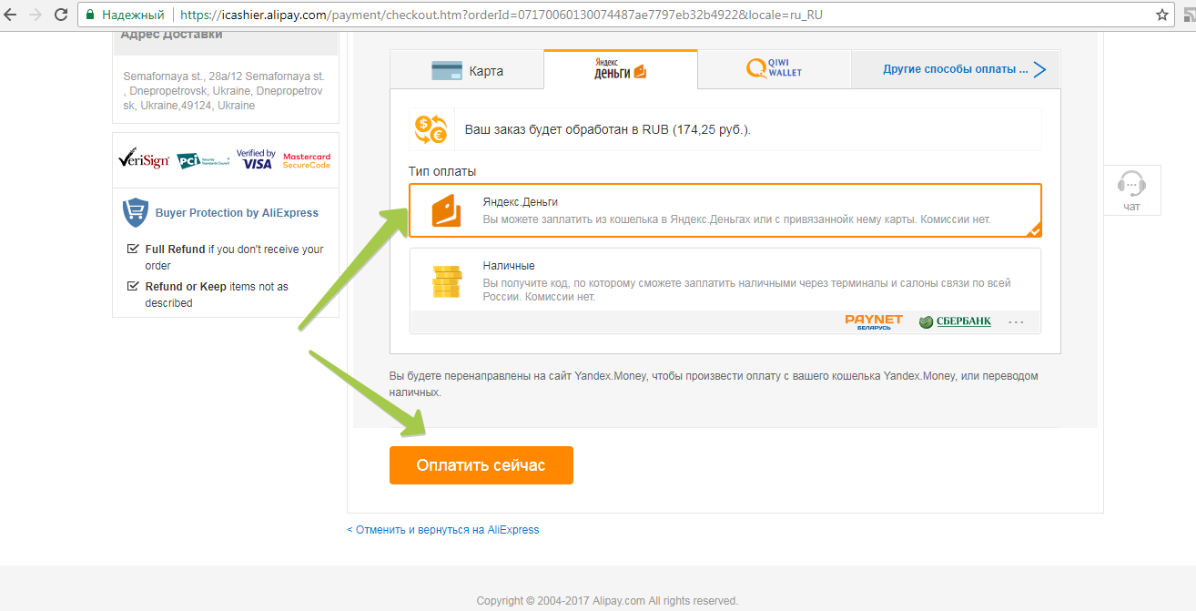Switch to the Карта payment tab
This screenshot has height=611, width=1196.
467,70
